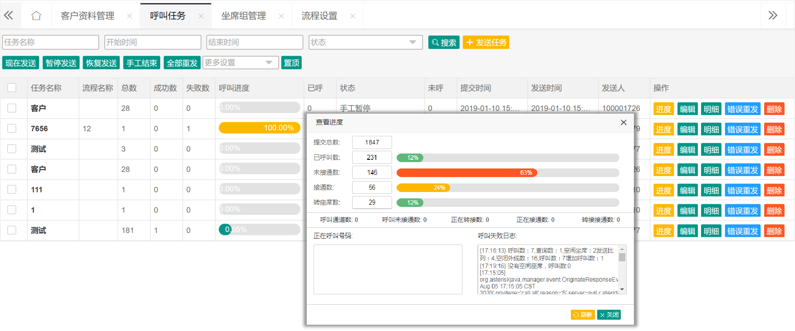Collapse sidebar with double left chevron

click(9, 15)
